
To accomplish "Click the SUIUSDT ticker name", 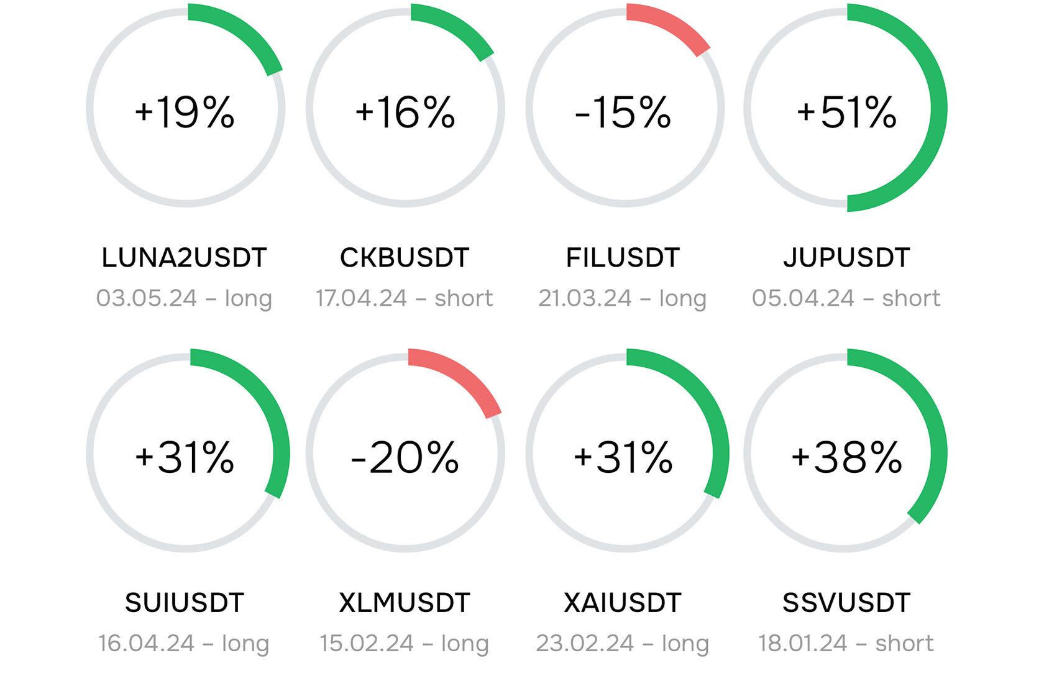I will [185, 603].
